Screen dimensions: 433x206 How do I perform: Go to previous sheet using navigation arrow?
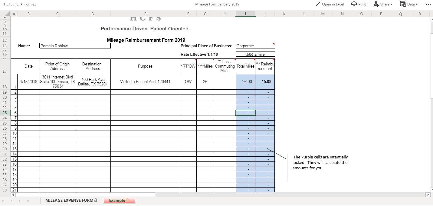click(12, 201)
